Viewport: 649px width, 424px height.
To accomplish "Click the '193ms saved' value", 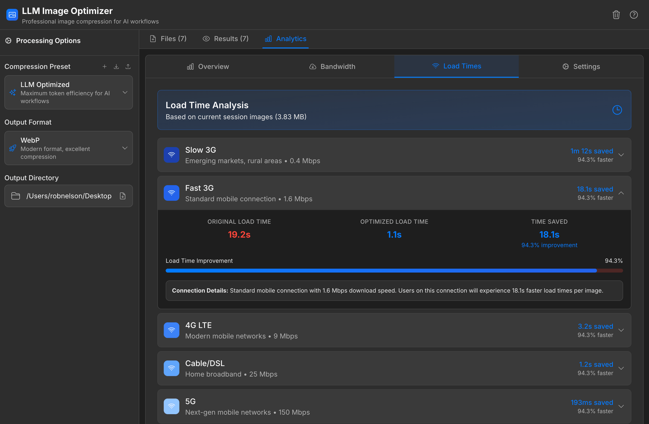I will 592,402.
